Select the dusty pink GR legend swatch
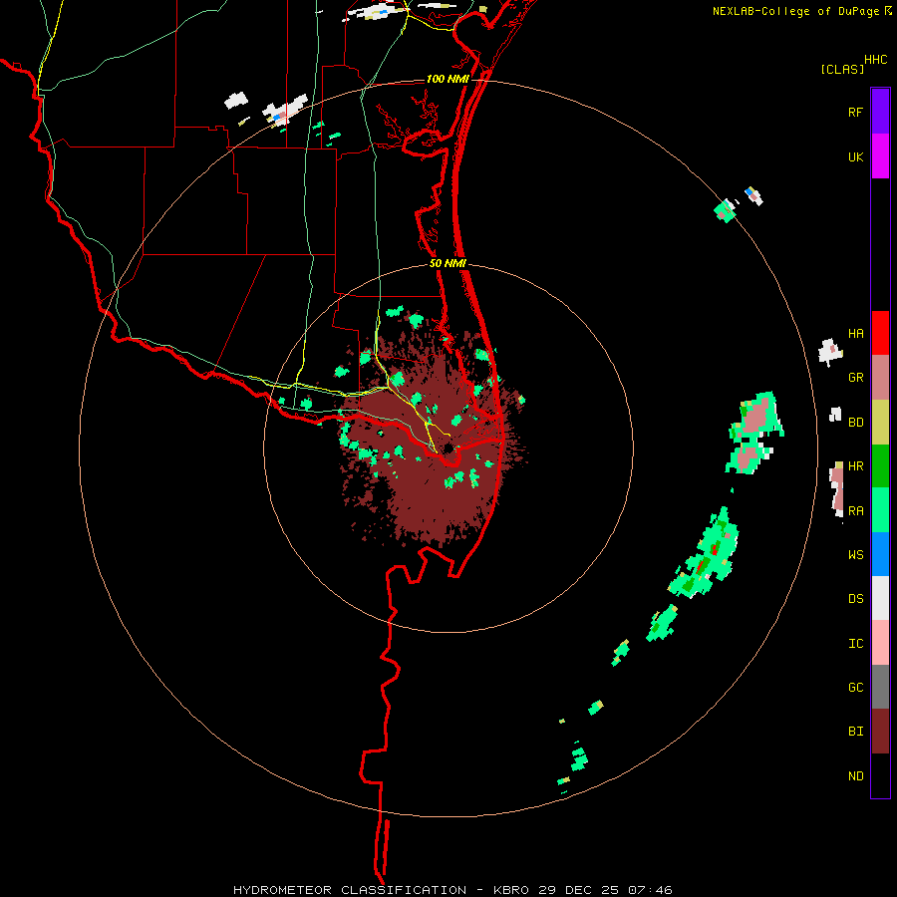The height and width of the screenshot is (897, 897). click(880, 378)
